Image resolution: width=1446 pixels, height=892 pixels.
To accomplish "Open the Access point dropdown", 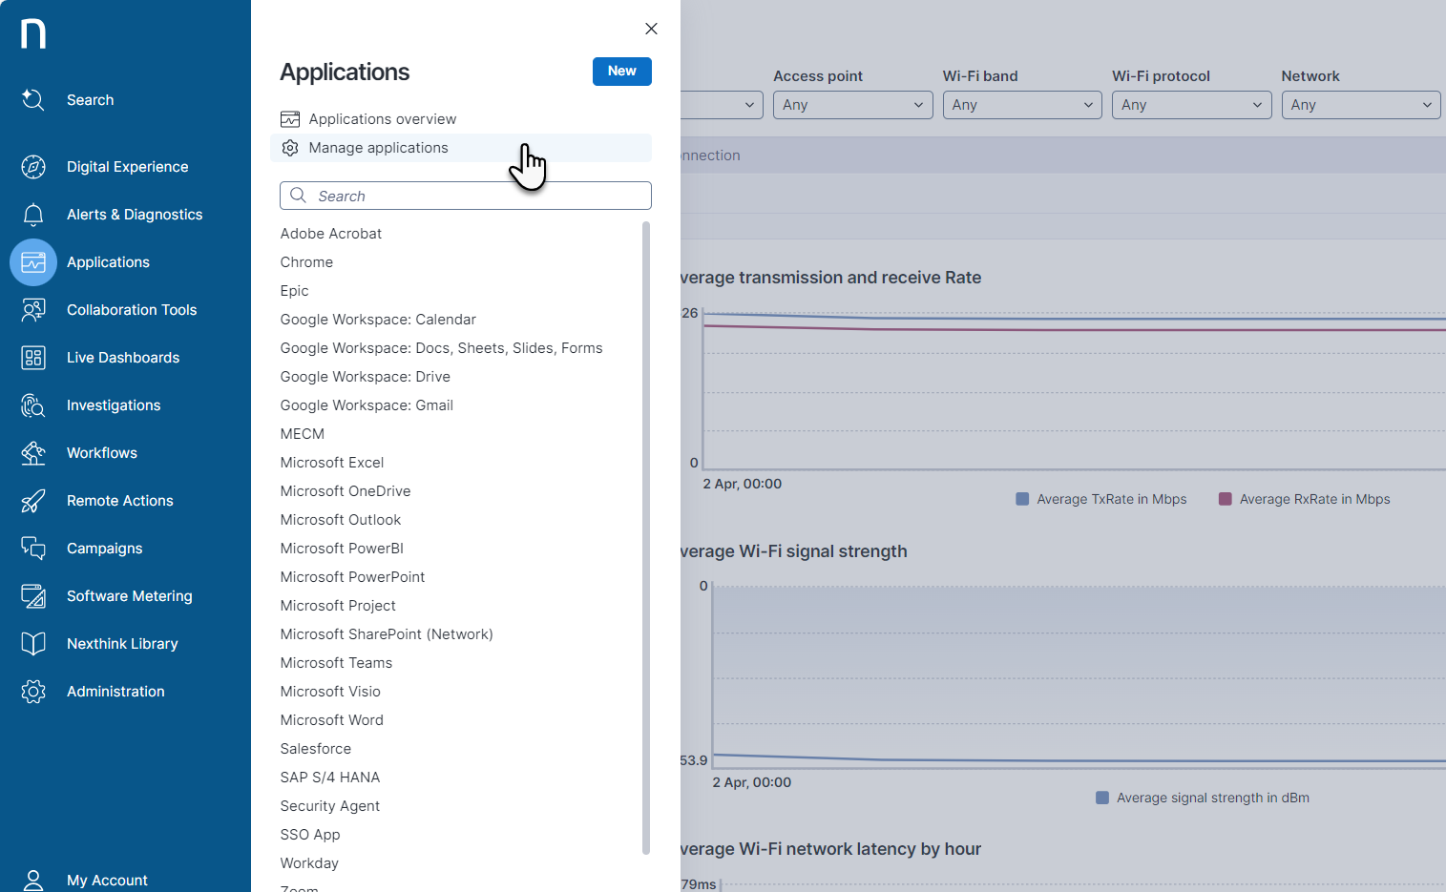I will pyautogui.click(x=853, y=105).
